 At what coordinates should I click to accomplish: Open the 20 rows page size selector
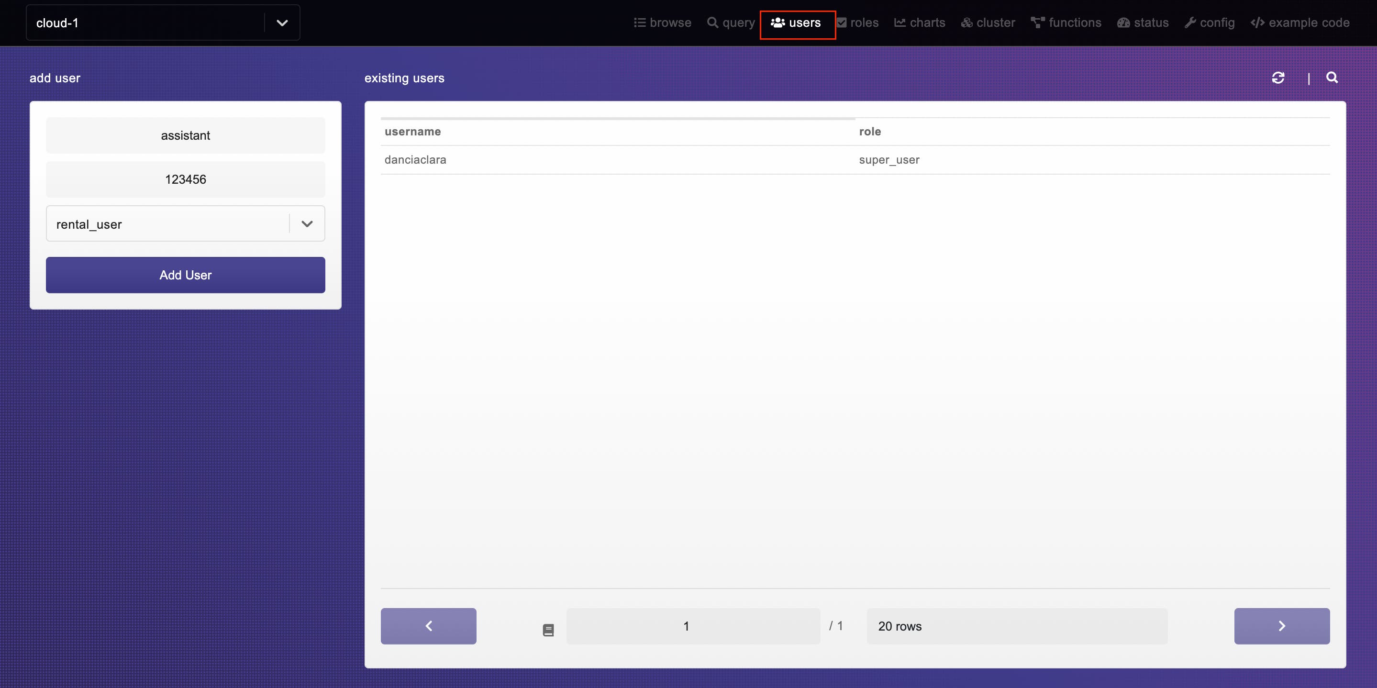1017,626
